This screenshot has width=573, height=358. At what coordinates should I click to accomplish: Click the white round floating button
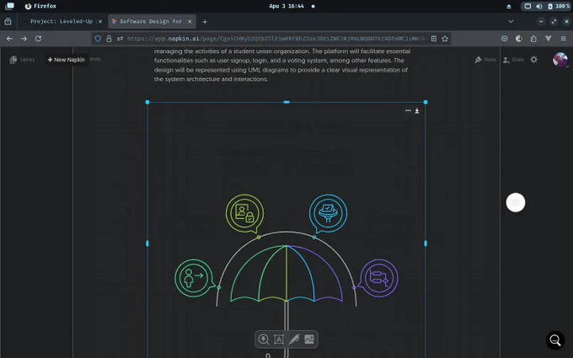point(516,202)
